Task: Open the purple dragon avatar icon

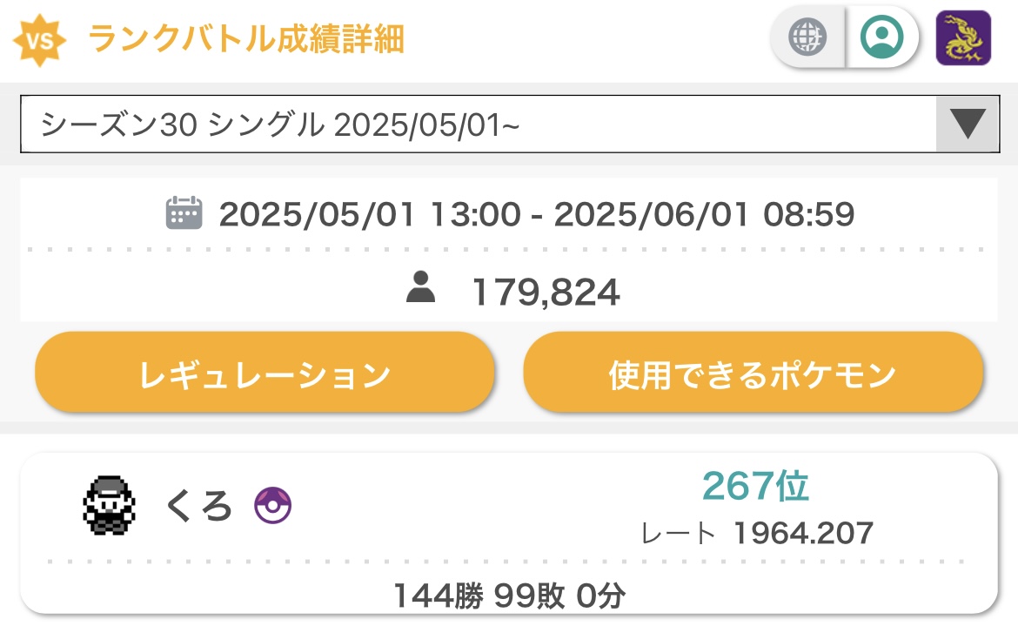Action: click(x=963, y=37)
